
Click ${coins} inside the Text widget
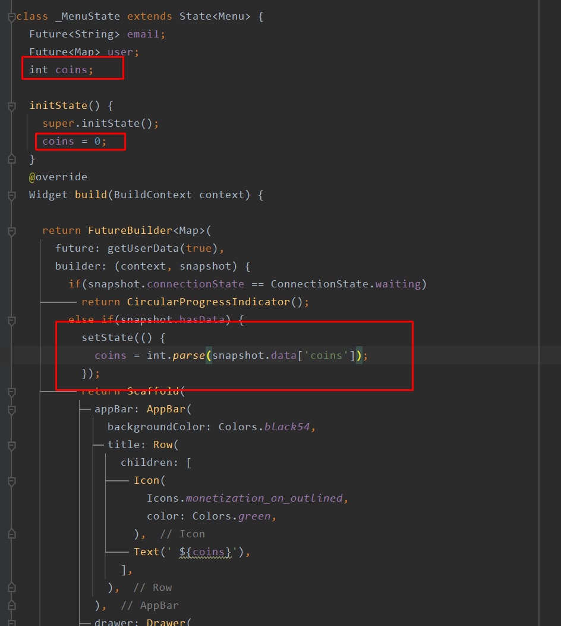pos(205,552)
